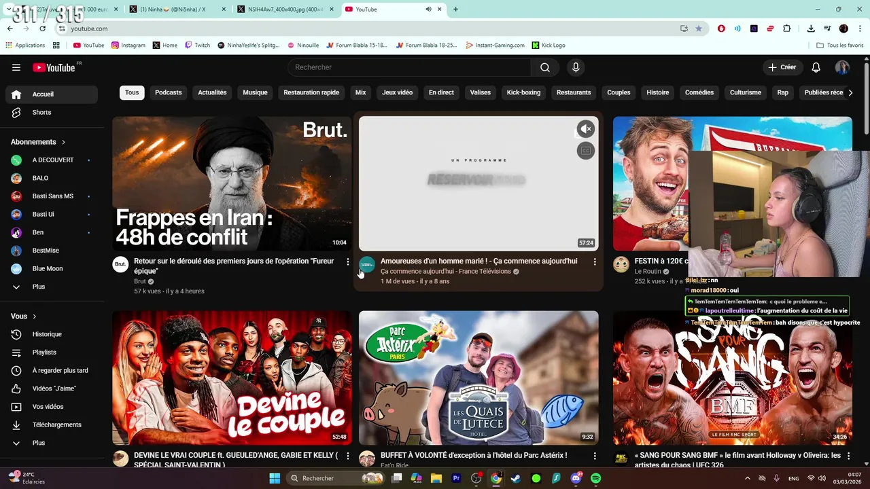Click the search magnifier button
870x489 pixels.
[x=545, y=67]
